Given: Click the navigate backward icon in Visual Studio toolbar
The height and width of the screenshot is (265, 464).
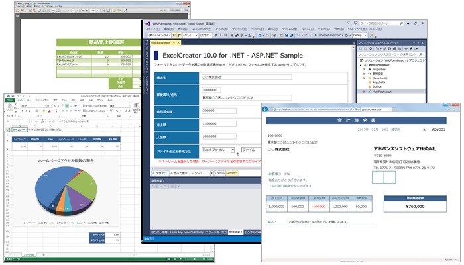Looking at the screenshot, I should pyautogui.click(x=260, y=35).
